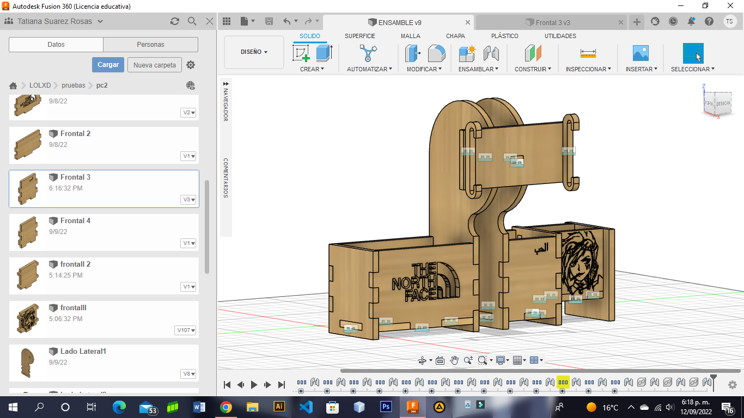Switch to the CHAPA tab
The width and height of the screenshot is (744, 418).
[455, 36]
